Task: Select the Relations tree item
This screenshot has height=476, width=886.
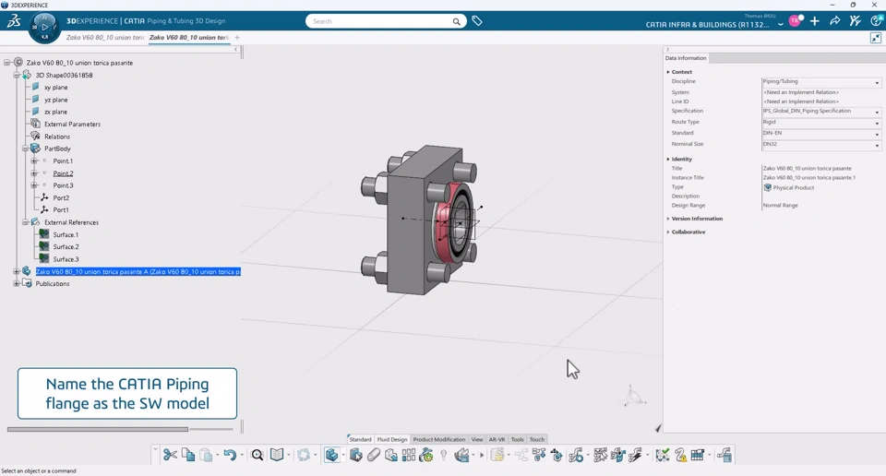Action: click(x=57, y=137)
